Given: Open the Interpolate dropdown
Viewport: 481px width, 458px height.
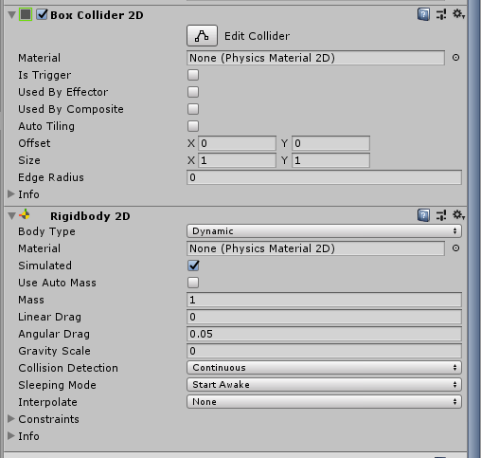Looking at the screenshot, I should pos(324,402).
